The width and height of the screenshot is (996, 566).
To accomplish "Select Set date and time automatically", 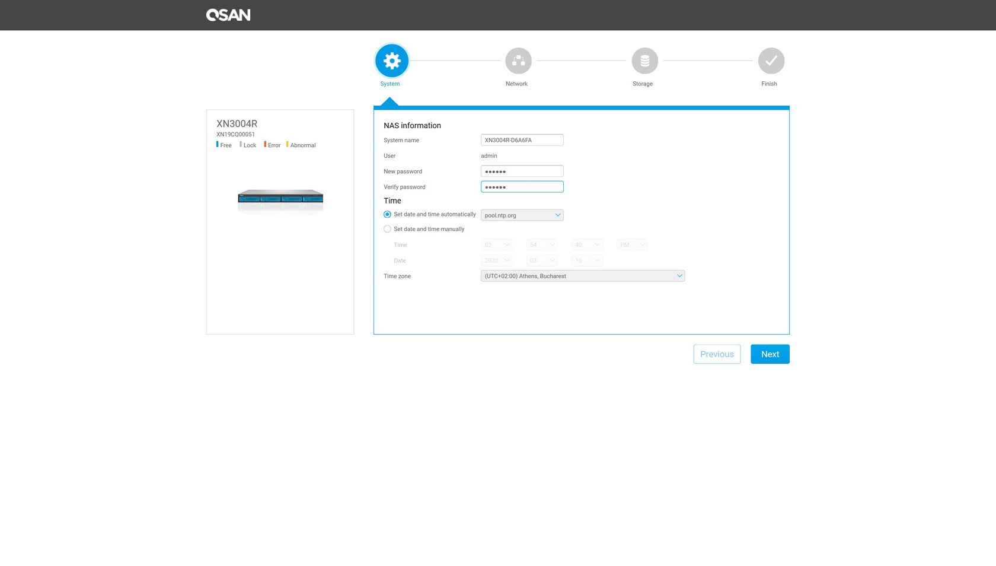I will (x=387, y=214).
